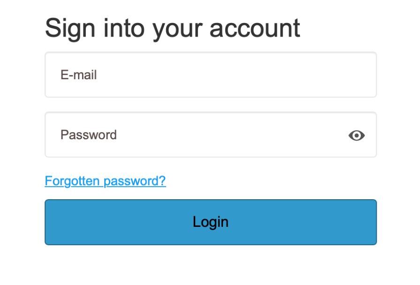
Task: Unmask the password field with the eye
Action: click(357, 135)
